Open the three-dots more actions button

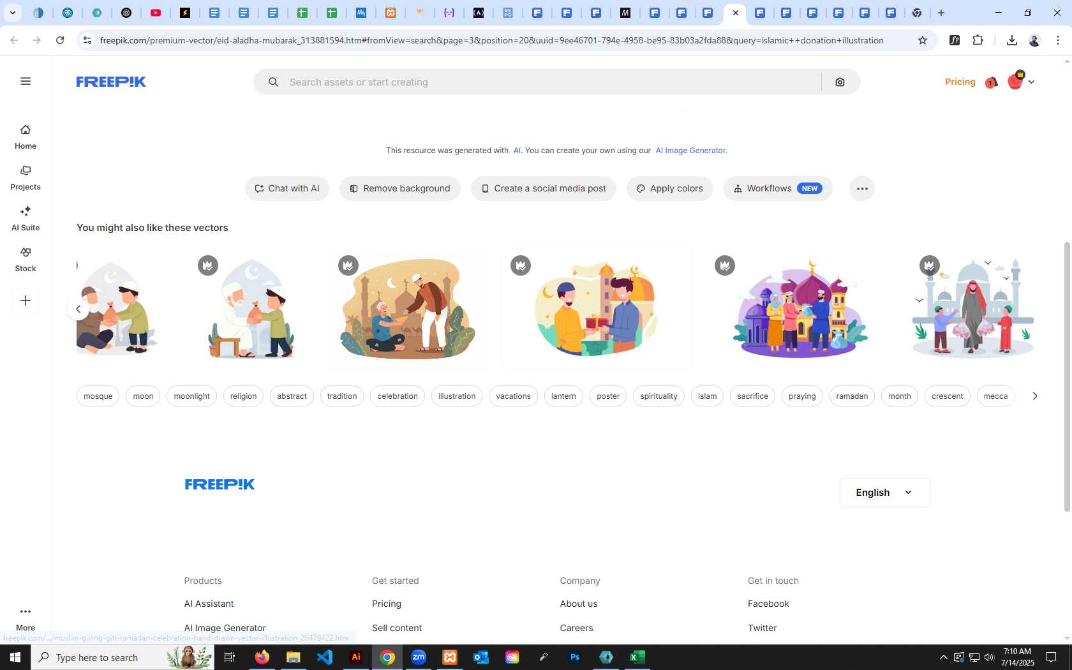click(x=862, y=188)
